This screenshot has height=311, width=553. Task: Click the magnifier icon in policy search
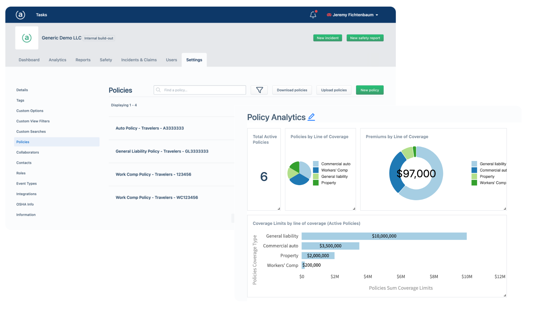[x=158, y=90]
